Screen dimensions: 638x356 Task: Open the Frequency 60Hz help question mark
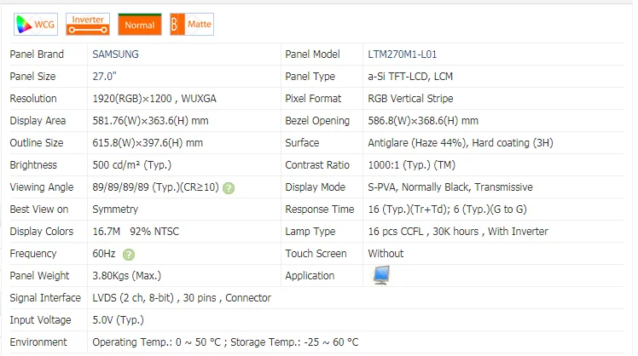point(129,255)
